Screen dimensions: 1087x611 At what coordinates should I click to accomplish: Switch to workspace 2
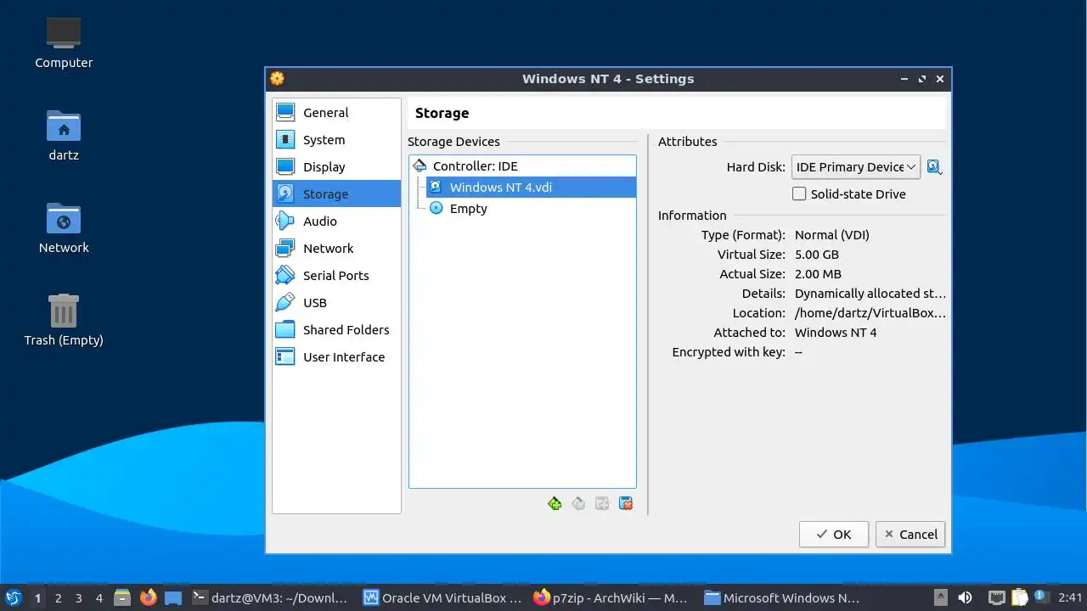click(58, 597)
